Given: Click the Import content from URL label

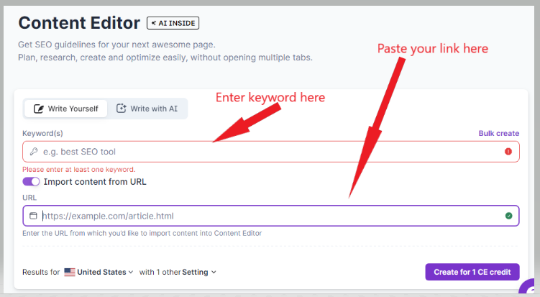Looking at the screenshot, I should coord(95,181).
